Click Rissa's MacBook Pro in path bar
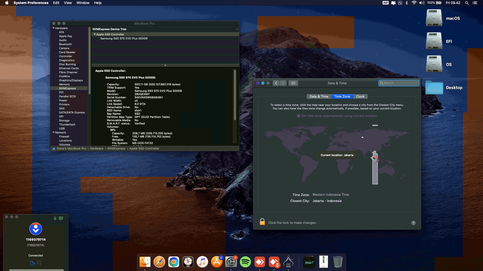This screenshot has height=271, width=483. coord(71,149)
